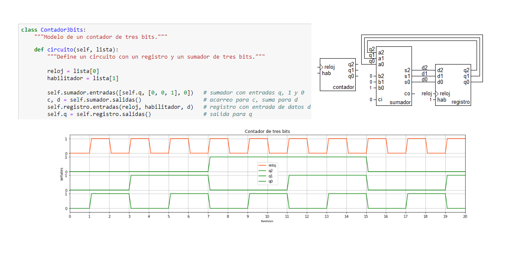Click the "self.sumador.entradas([self.q, [0, 0, 1], 0])" call

tap(120, 92)
